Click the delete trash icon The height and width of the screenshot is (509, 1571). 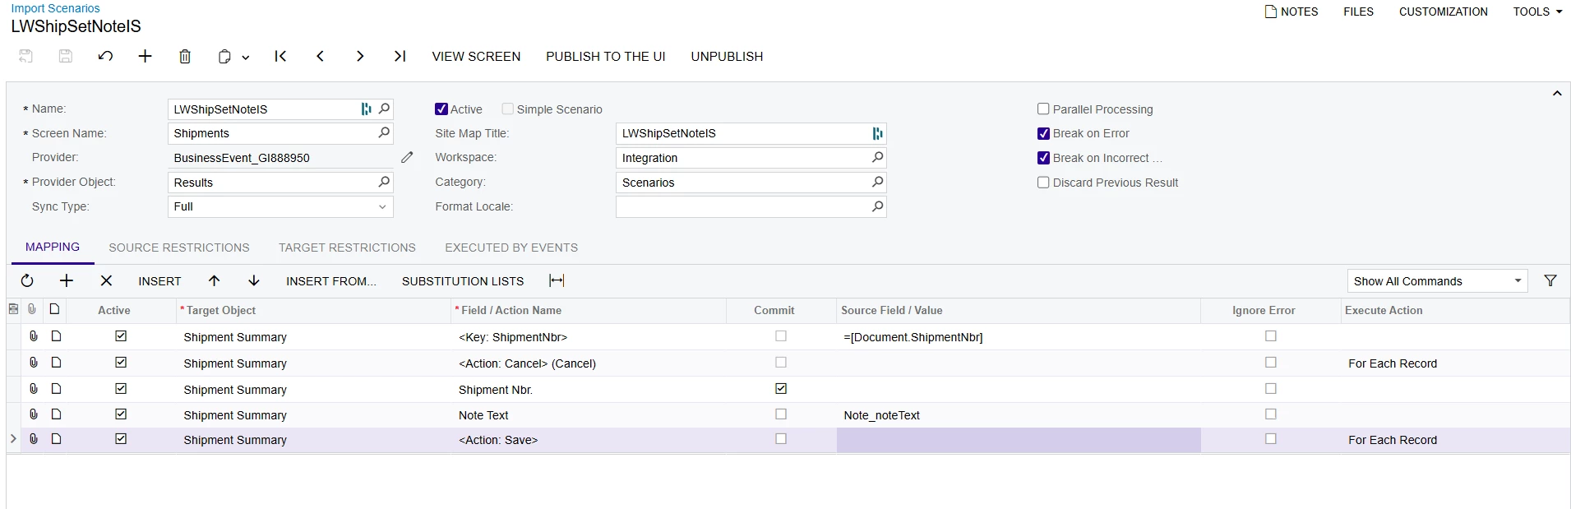point(185,56)
